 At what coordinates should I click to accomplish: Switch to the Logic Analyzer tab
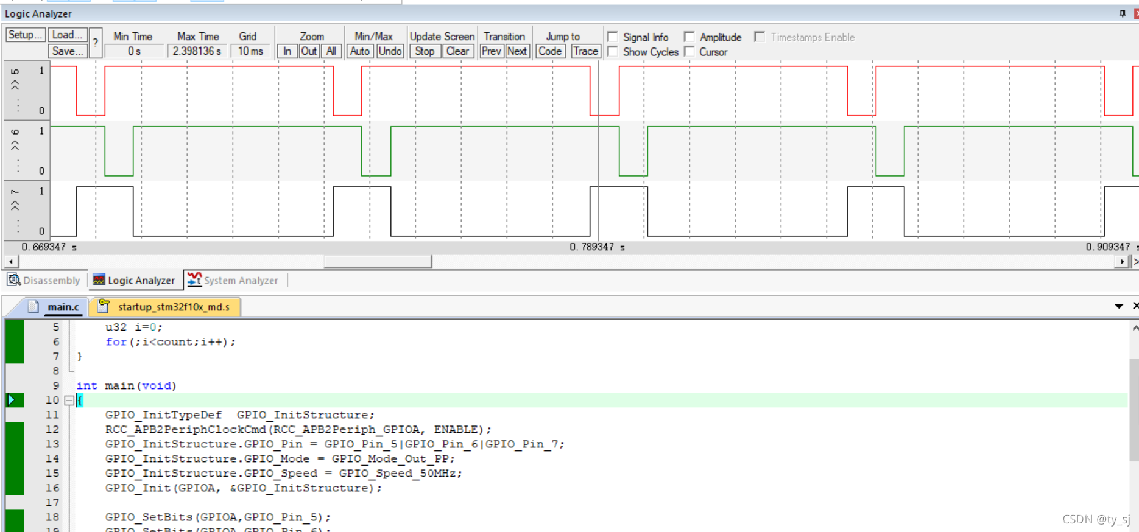click(x=134, y=280)
